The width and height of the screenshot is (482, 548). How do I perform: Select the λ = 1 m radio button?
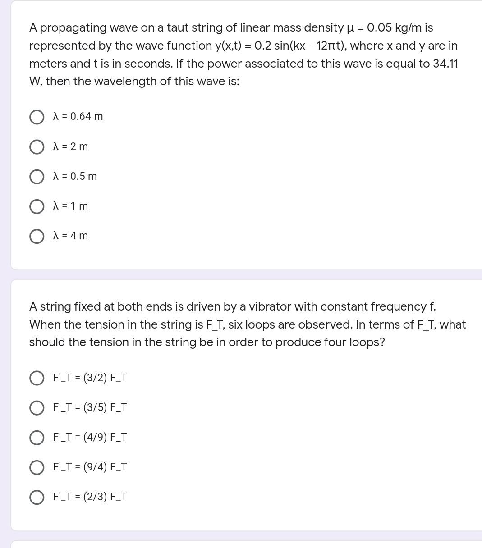[37, 206]
